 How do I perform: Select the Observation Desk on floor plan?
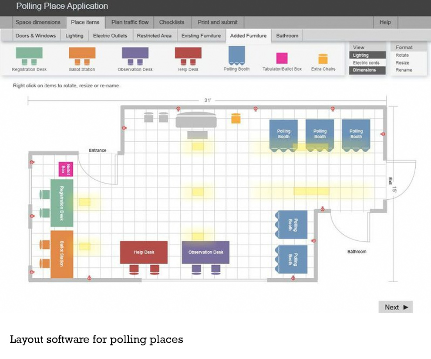coord(205,252)
